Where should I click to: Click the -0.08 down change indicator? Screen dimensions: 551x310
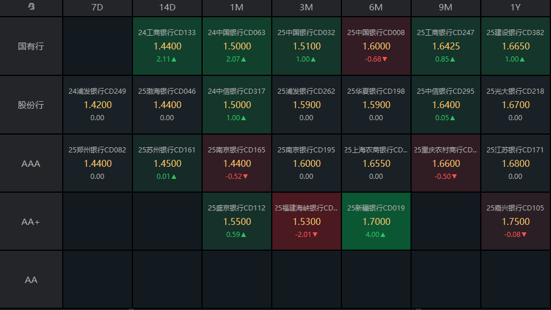pos(515,235)
